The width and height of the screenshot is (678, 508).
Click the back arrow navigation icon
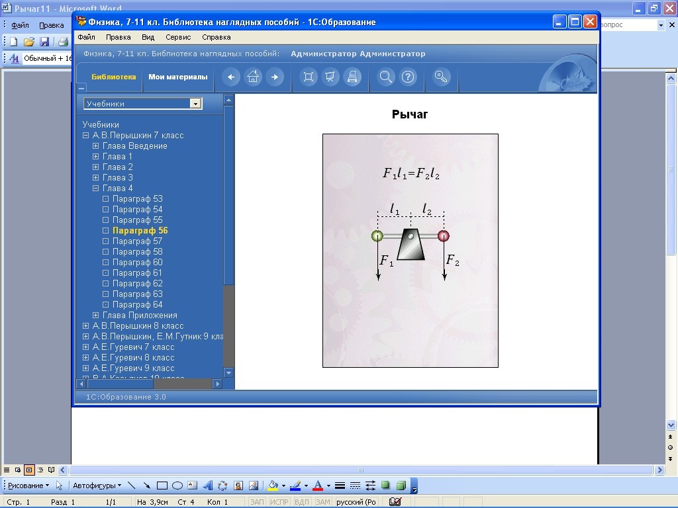pos(231,77)
